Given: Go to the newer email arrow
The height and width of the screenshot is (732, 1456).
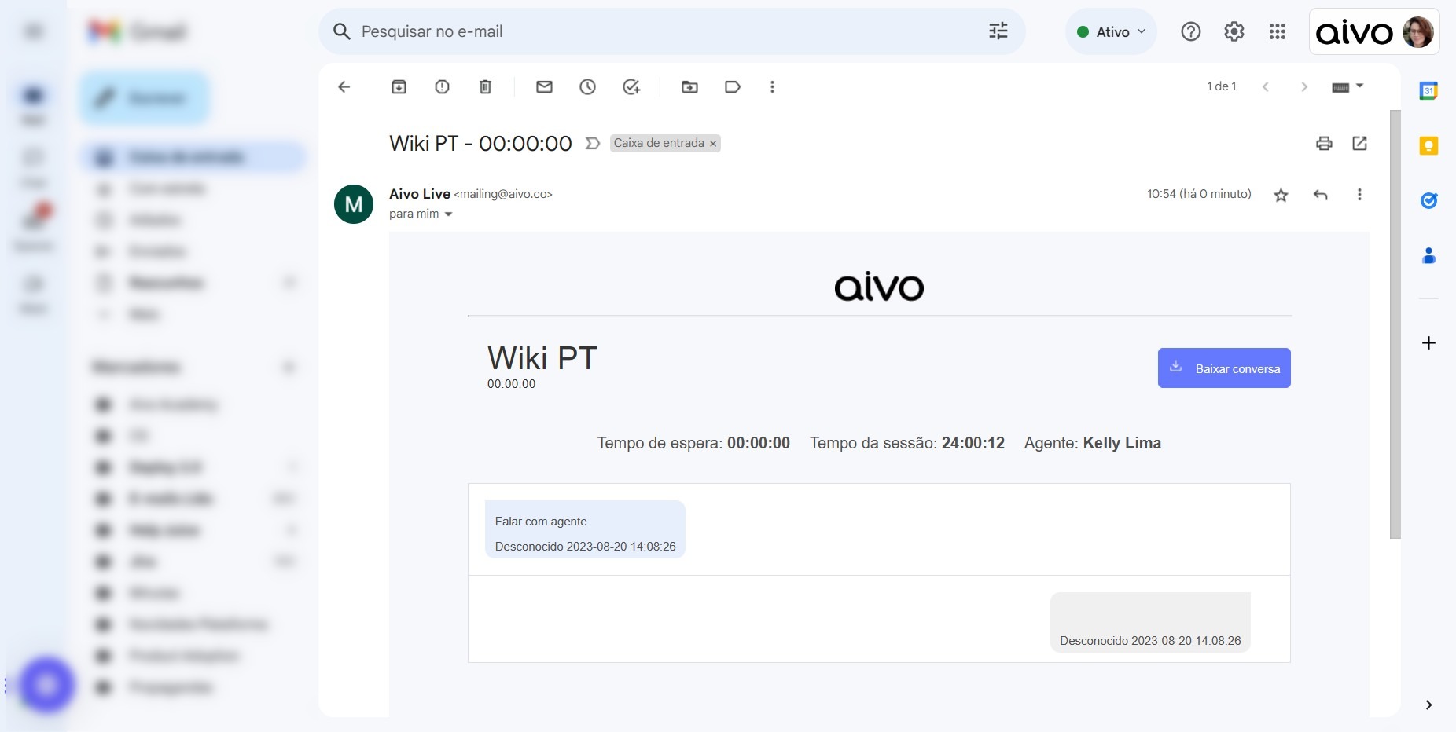Looking at the screenshot, I should pos(1266,87).
